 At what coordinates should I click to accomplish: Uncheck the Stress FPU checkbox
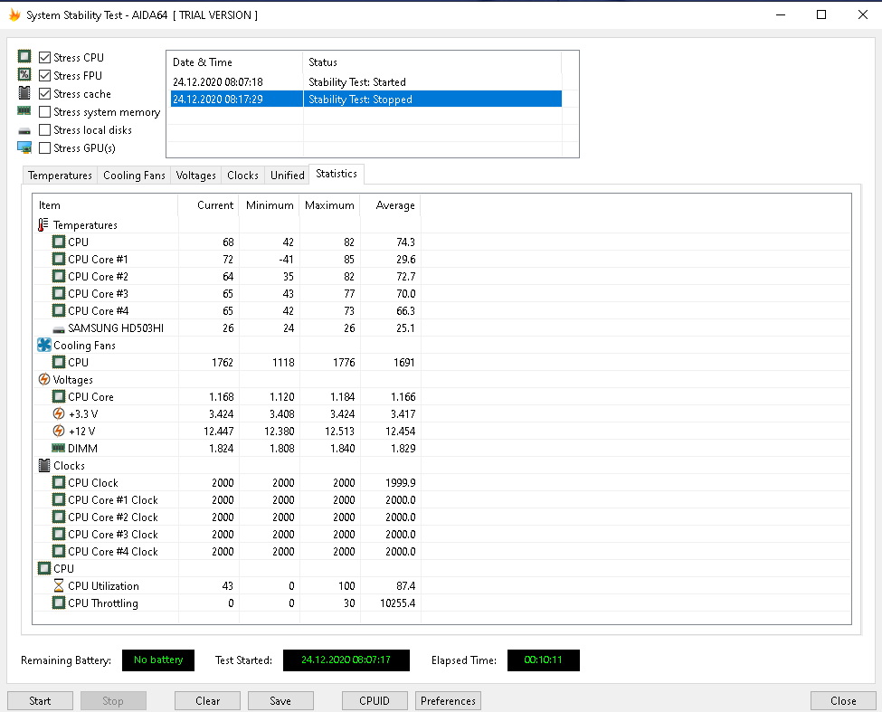pyautogui.click(x=45, y=75)
